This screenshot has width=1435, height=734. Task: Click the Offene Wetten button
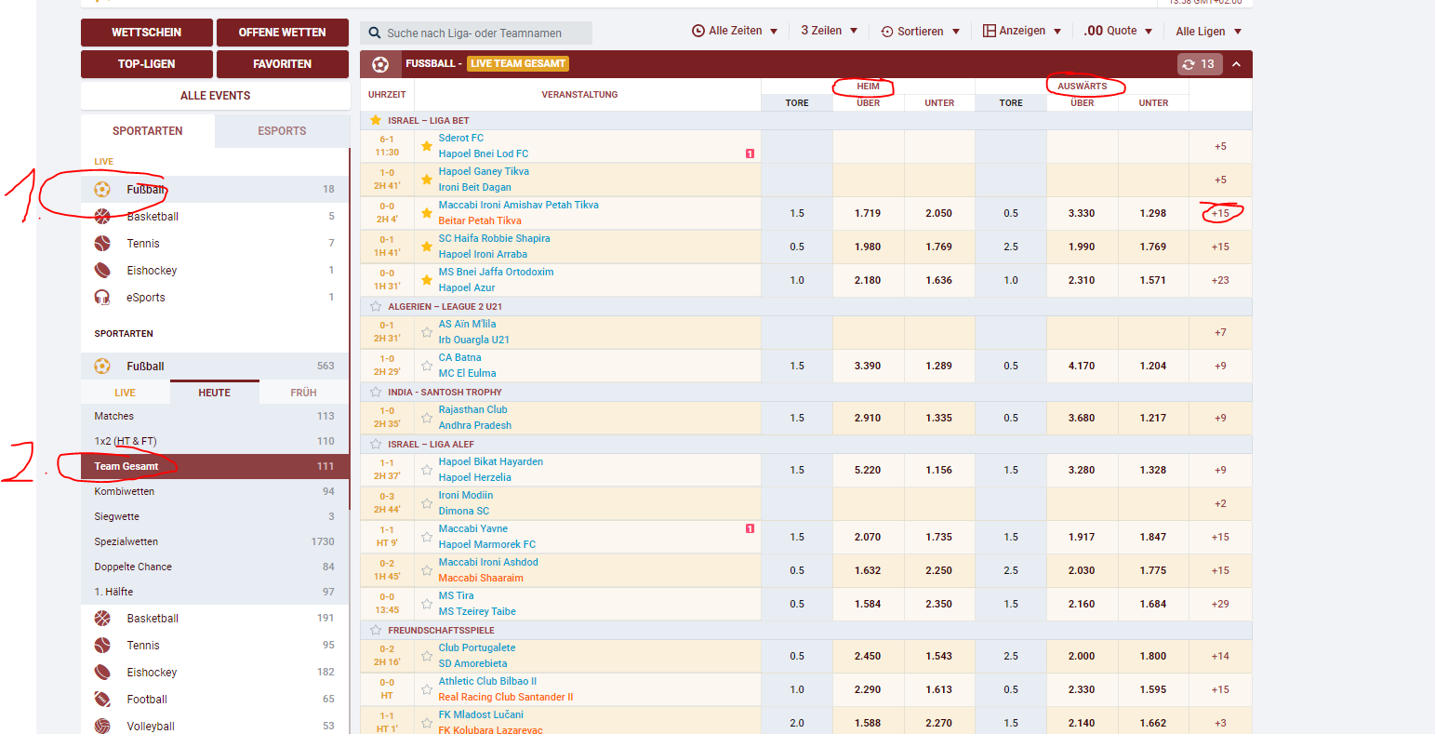(x=283, y=33)
